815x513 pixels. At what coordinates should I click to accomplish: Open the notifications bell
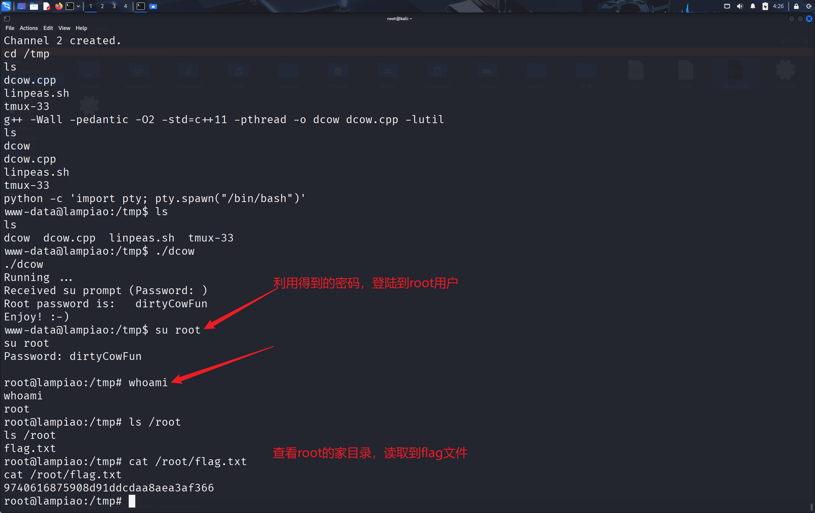(x=753, y=6)
